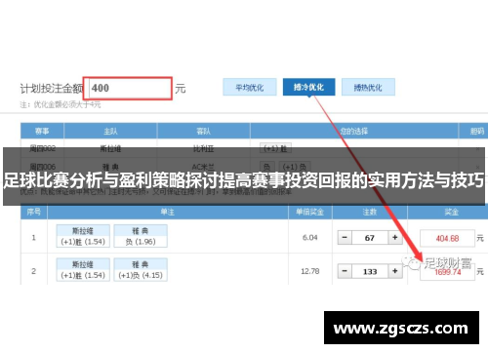
Task: Click the 主队 column header
Action: point(110,131)
